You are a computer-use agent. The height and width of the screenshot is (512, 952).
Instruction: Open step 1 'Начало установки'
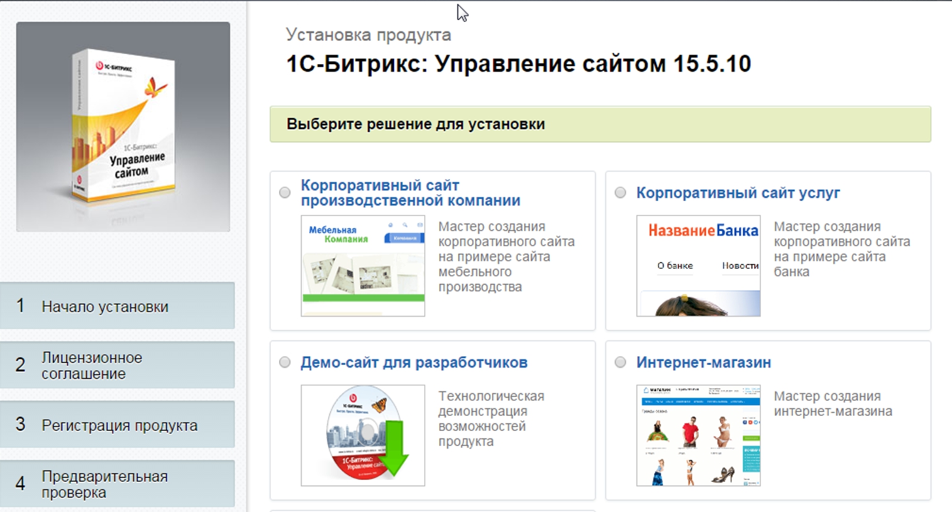[x=118, y=306]
